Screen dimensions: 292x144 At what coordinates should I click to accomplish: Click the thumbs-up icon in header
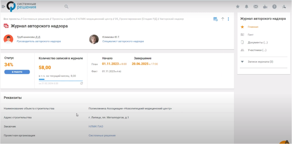tap(265, 7)
